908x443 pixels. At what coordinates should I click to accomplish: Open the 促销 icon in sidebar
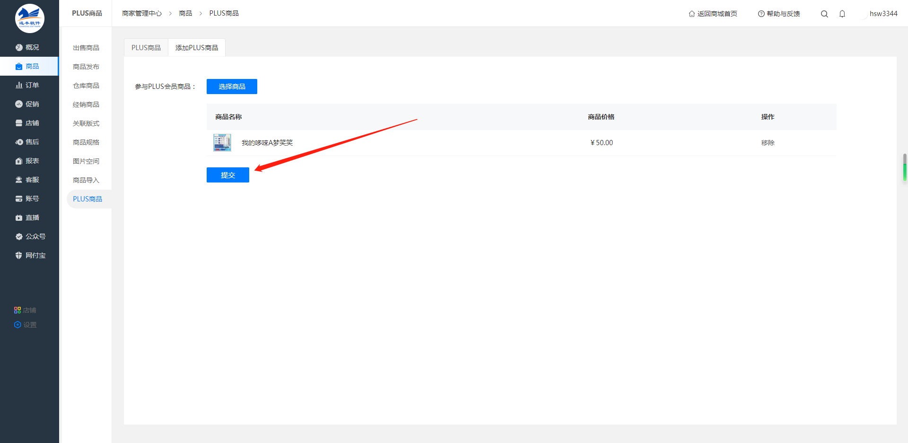[19, 104]
